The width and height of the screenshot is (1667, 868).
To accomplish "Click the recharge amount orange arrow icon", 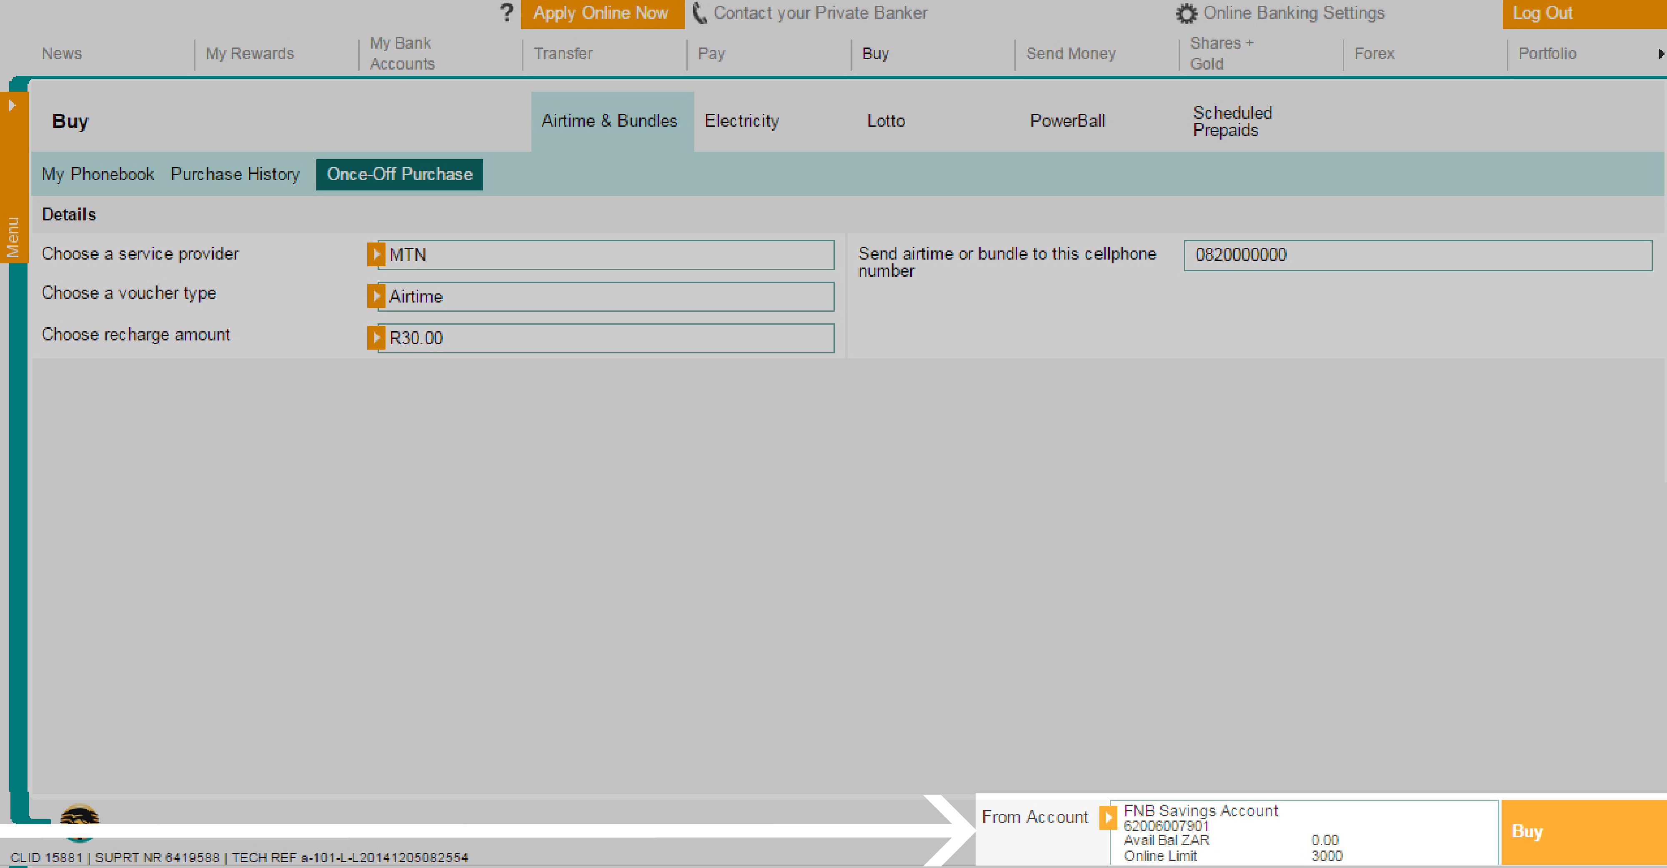I will tap(376, 337).
